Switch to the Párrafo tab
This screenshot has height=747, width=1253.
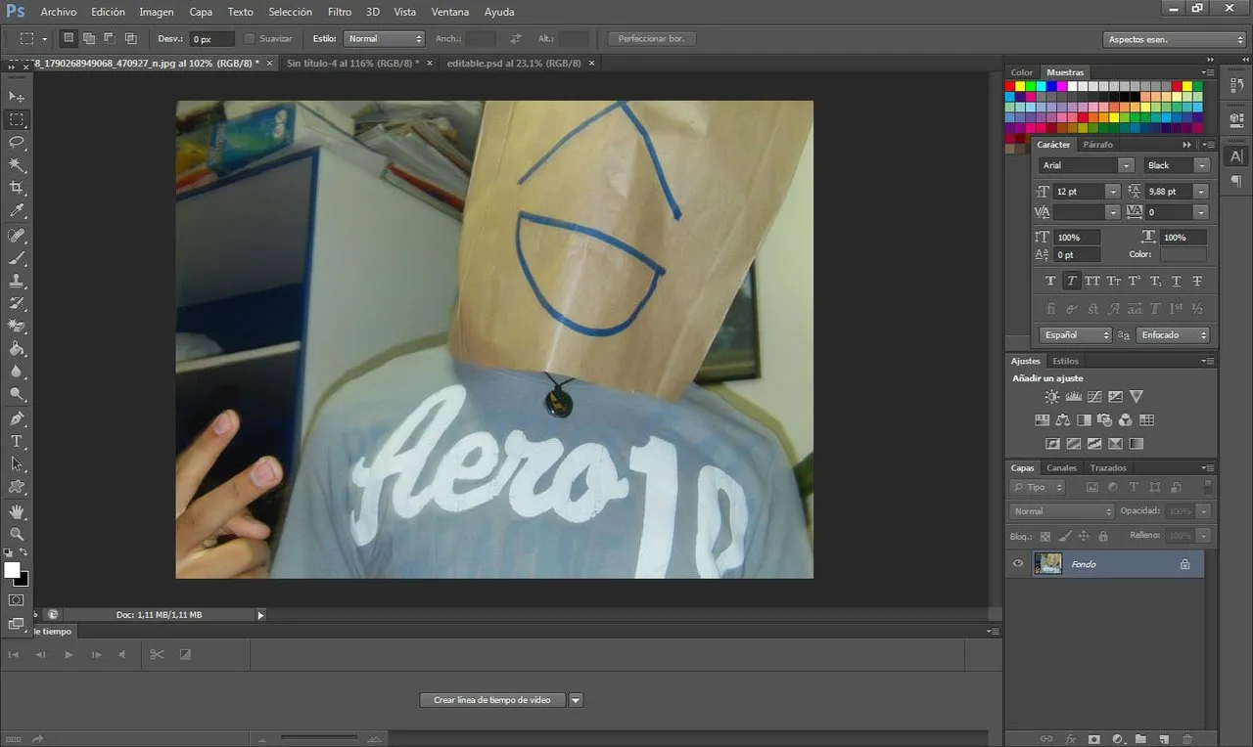[1098, 144]
